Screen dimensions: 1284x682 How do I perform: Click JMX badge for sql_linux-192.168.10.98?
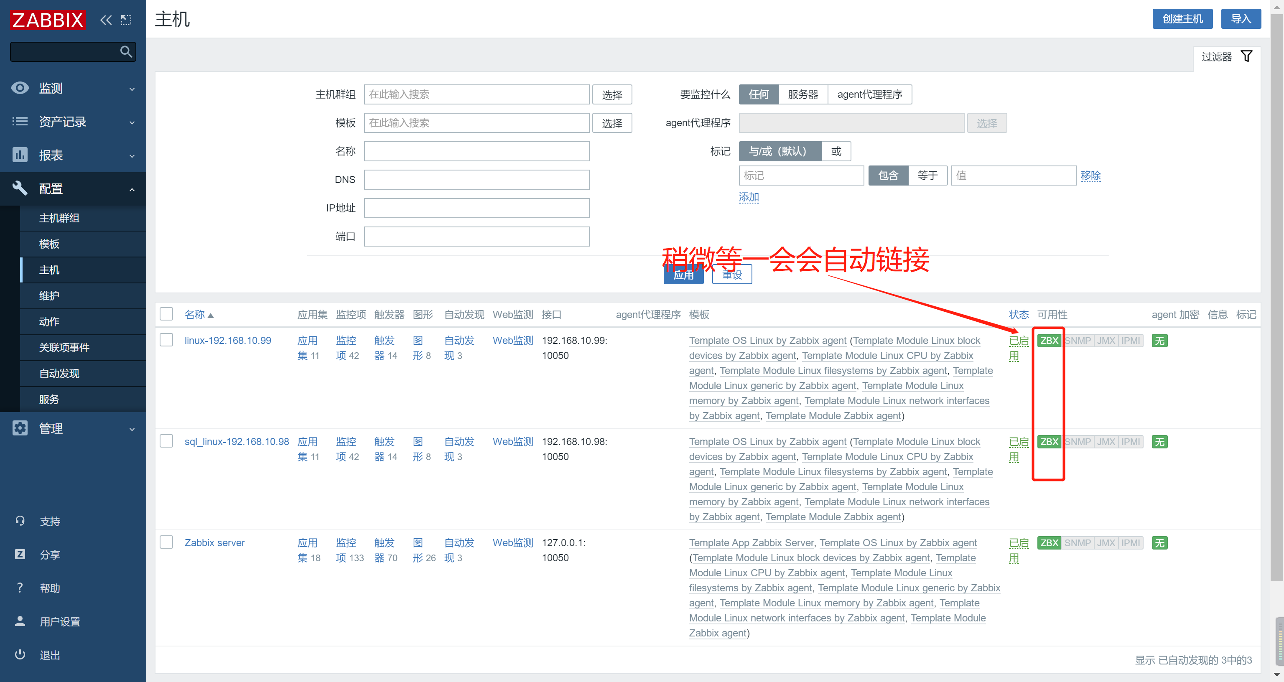(x=1106, y=442)
